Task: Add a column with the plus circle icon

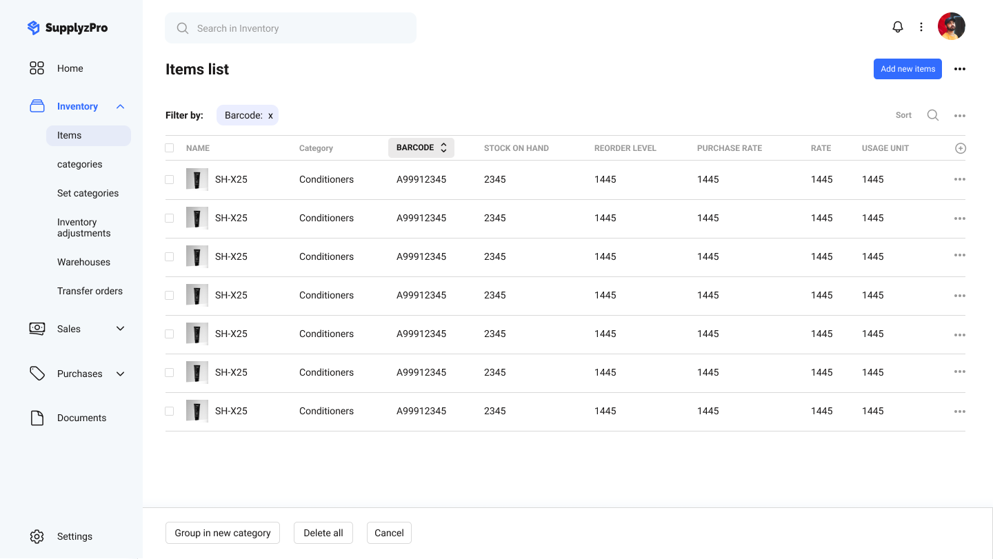Action: pyautogui.click(x=960, y=148)
